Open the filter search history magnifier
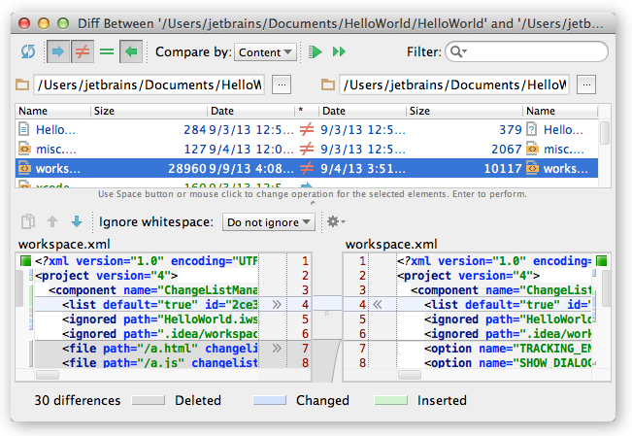Screen dimensions: 632x436 click(458, 51)
